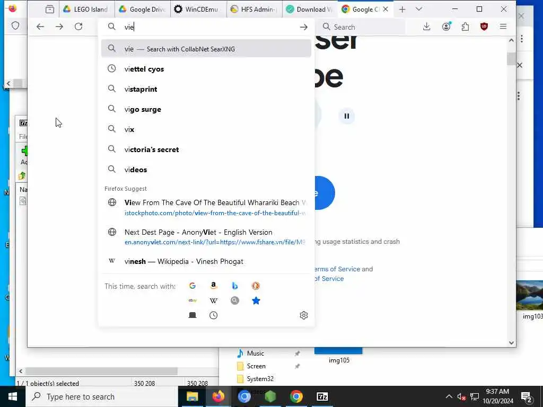Show hidden system tray icons
The width and height of the screenshot is (543, 407).
coord(449,396)
